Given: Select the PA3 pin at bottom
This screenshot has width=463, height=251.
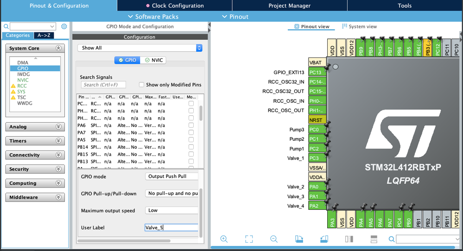Looking at the screenshot, I should point(332,219).
